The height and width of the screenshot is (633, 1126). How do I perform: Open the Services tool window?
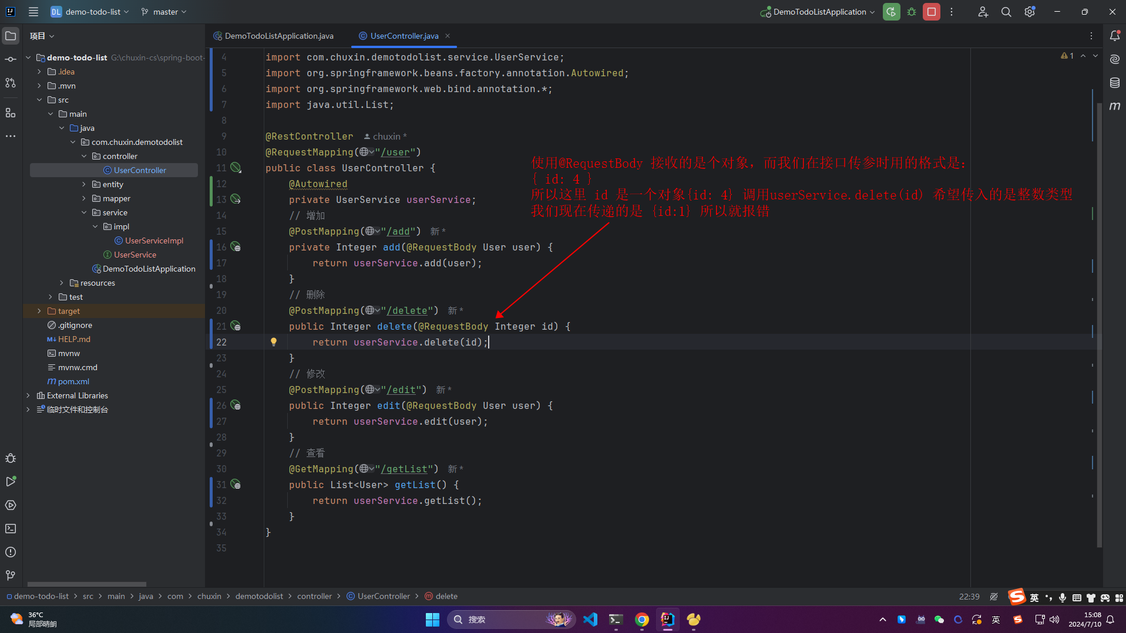[x=11, y=505]
